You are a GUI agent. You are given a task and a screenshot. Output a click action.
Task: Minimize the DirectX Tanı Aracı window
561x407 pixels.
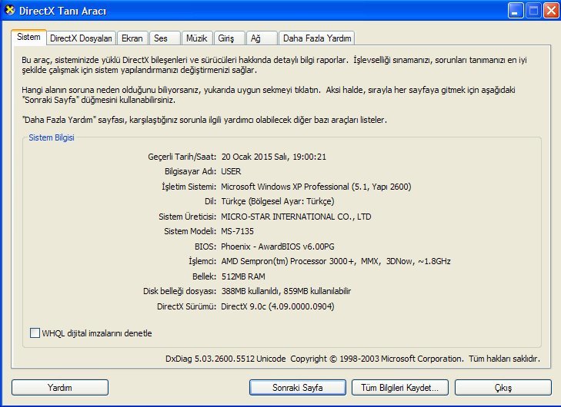pos(515,11)
